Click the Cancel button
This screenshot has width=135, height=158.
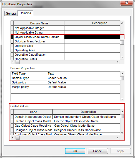[x=98, y=151]
